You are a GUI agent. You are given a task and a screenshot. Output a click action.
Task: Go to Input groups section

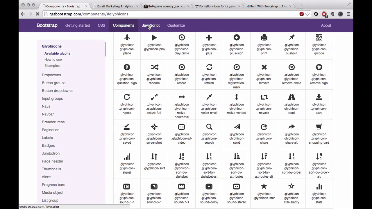coord(52,98)
